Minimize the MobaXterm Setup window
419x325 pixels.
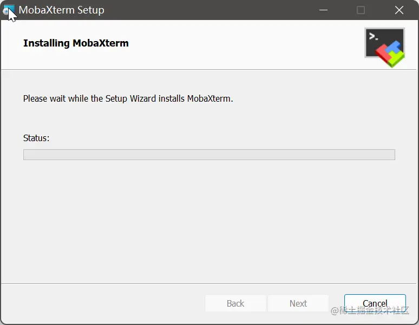pos(323,10)
